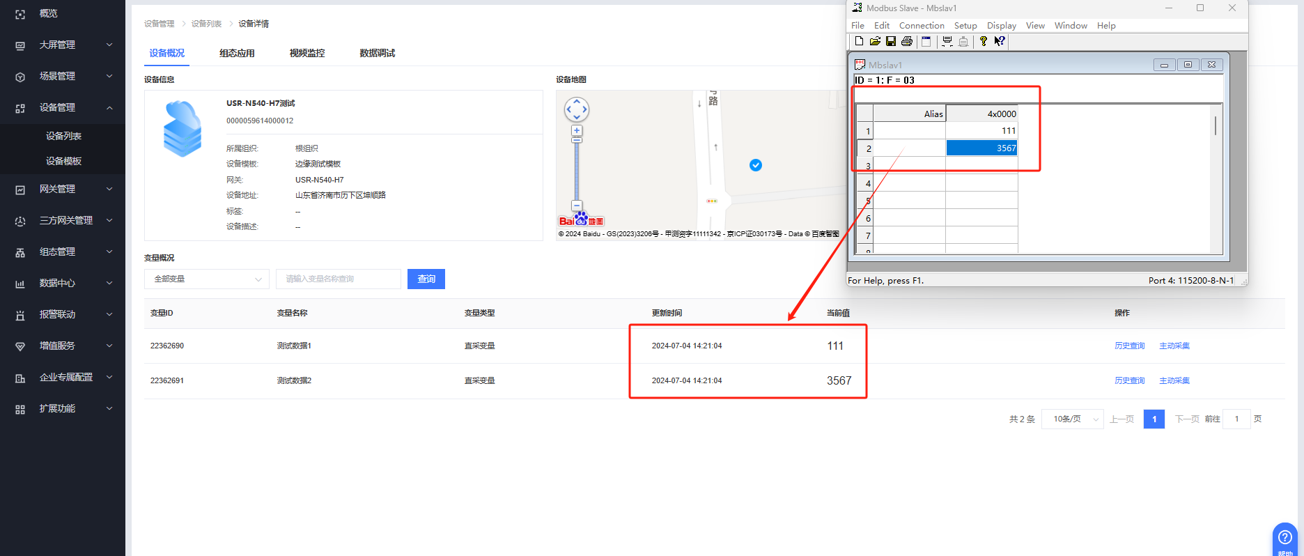Click 历史查询 link for 测试数据1
This screenshot has height=556, width=1304.
(x=1129, y=346)
